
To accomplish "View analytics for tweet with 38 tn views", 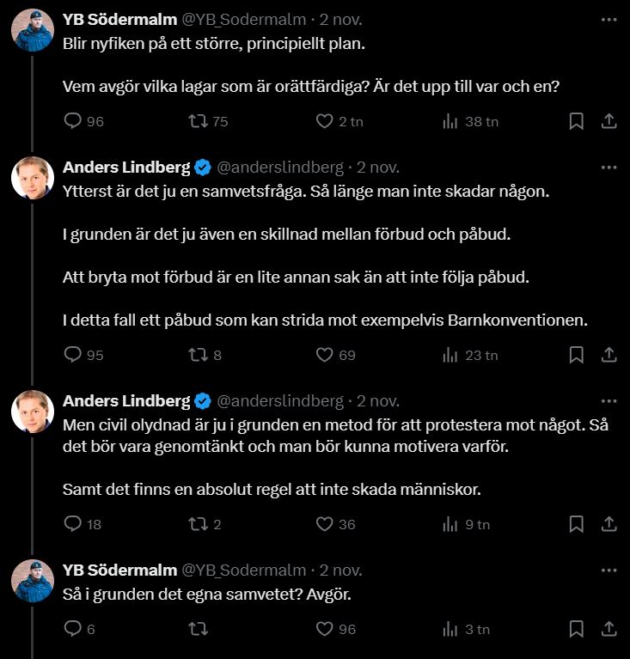I will (450, 121).
